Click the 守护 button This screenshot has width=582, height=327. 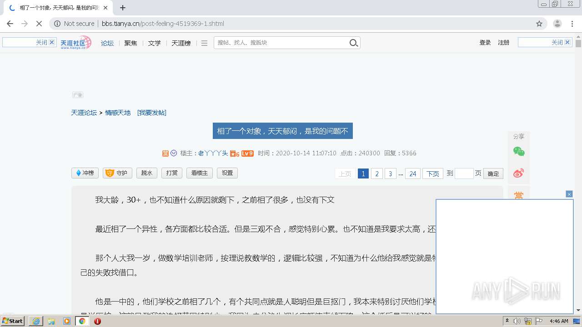point(117,173)
